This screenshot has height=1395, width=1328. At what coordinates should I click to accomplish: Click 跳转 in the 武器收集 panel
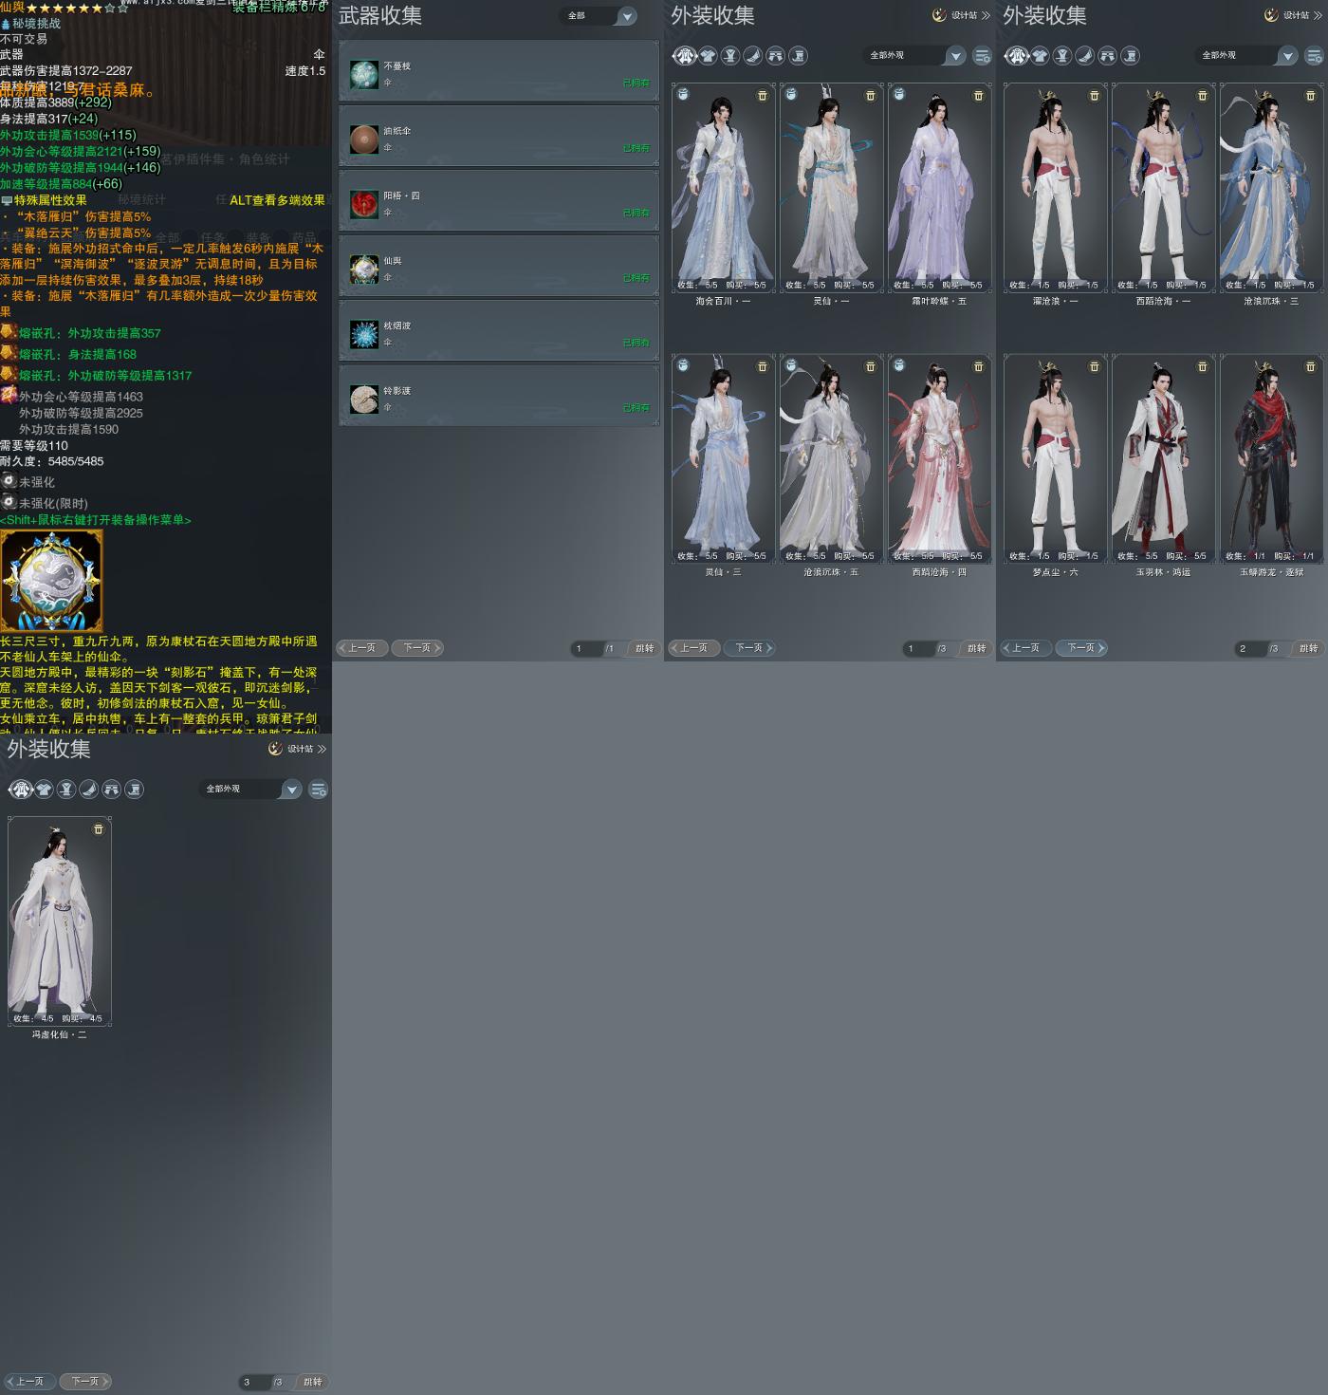pos(645,648)
